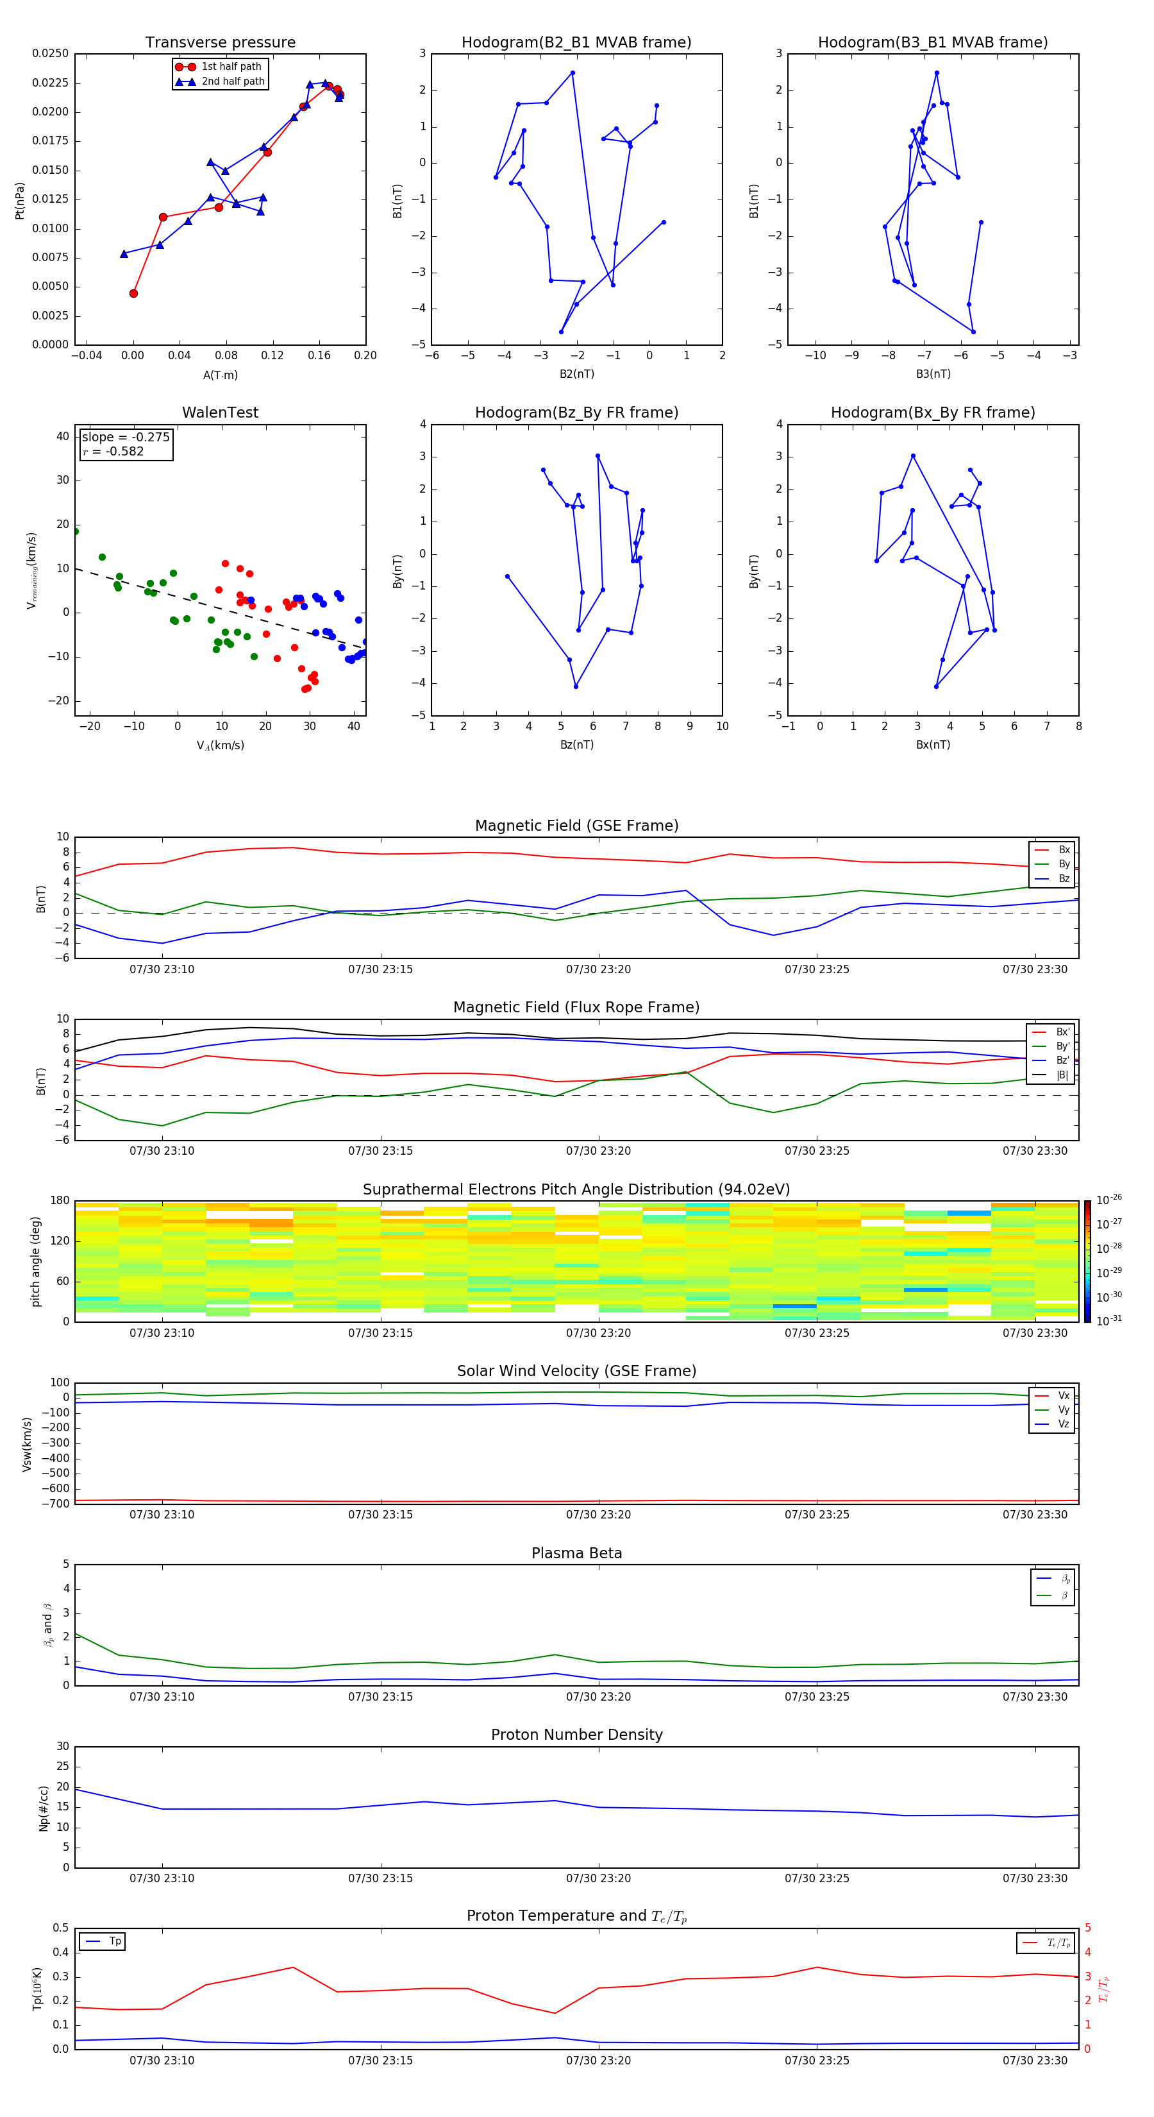Click '07/30 23:15' tick under solar wind velocity

(x=380, y=1515)
